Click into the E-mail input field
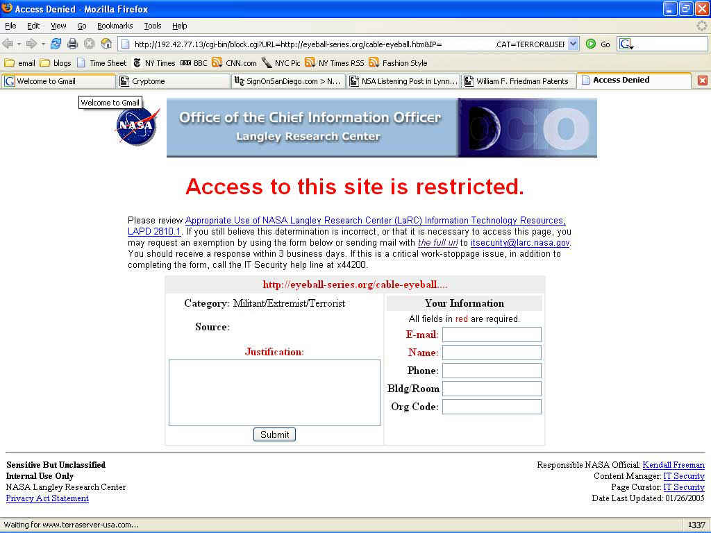Screen dimensions: 711x533 [492, 335]
